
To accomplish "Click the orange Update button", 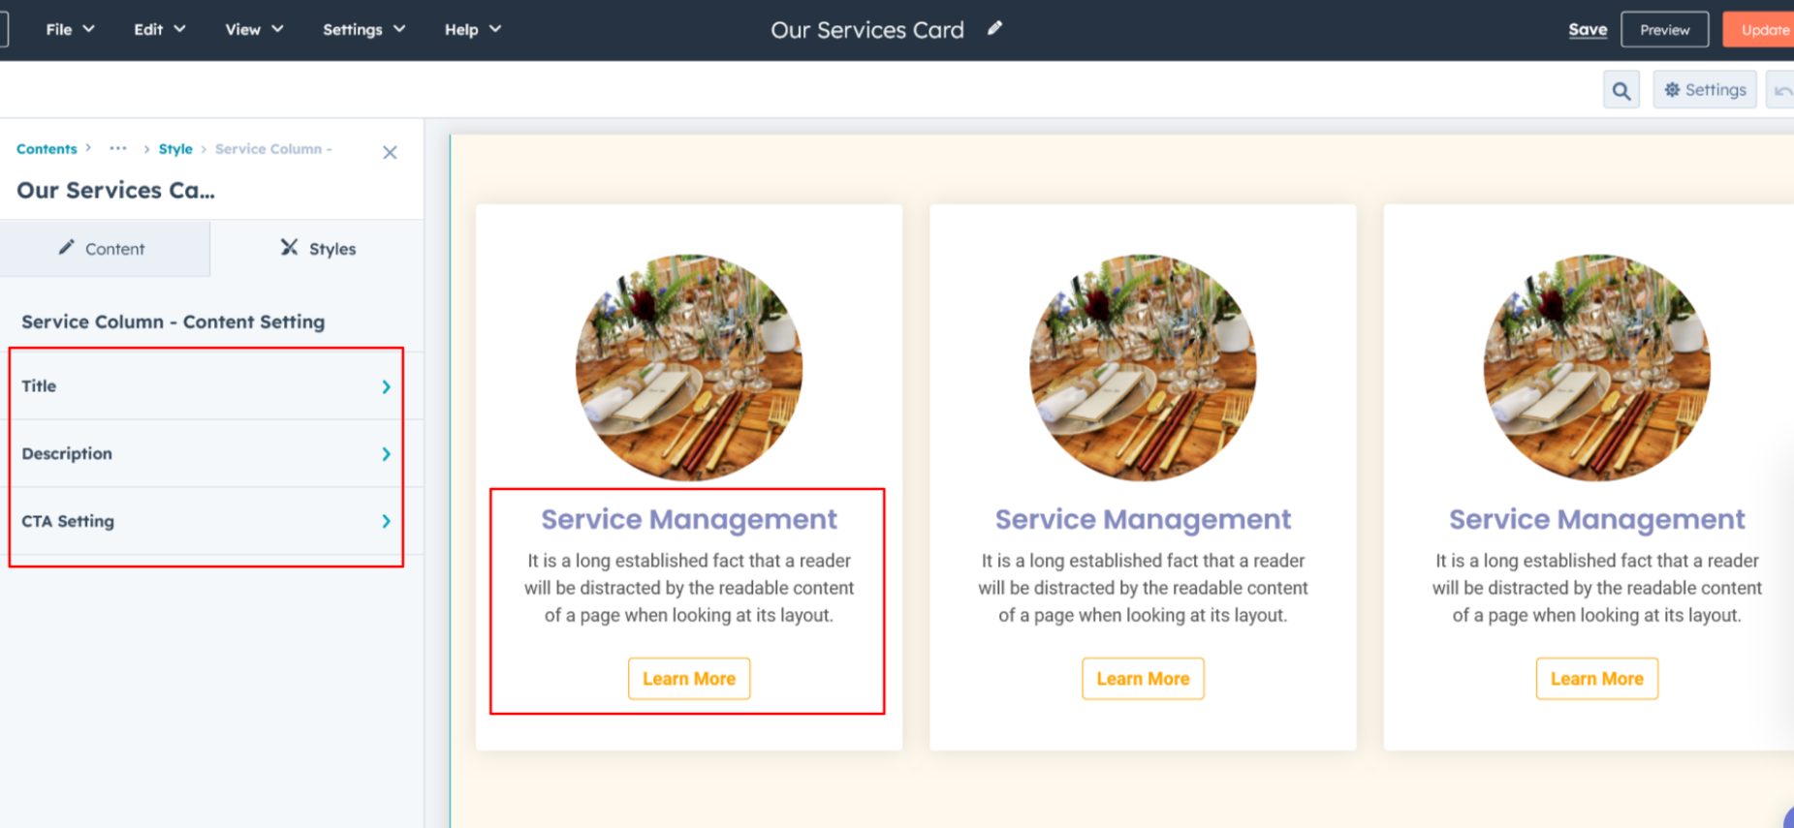I will [x=1765, y=29].
